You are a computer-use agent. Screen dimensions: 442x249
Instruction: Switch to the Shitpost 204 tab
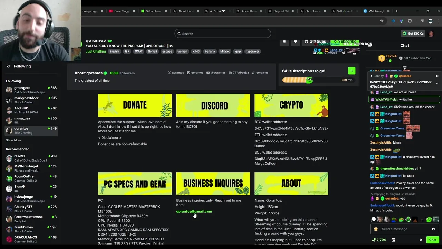click(281, 11)
